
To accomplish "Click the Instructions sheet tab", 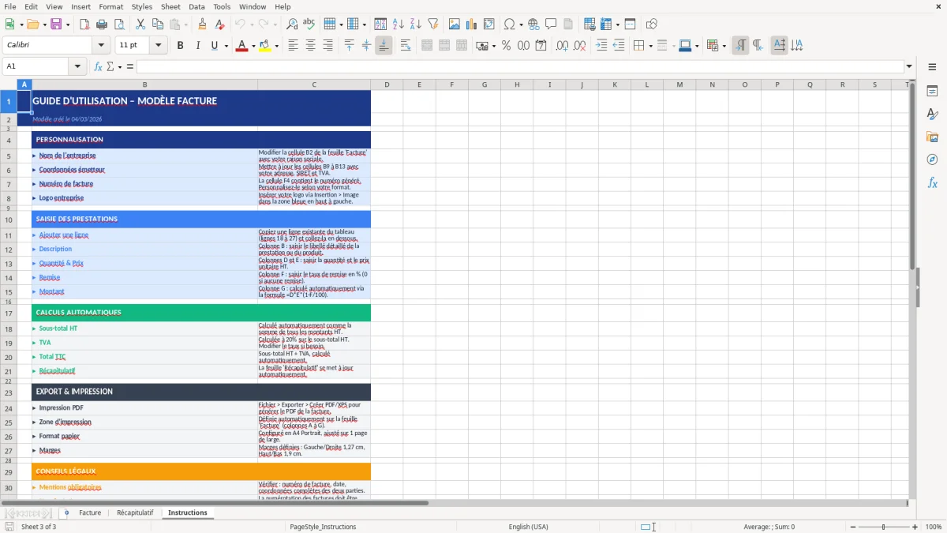I will click(x=188, y=512).
